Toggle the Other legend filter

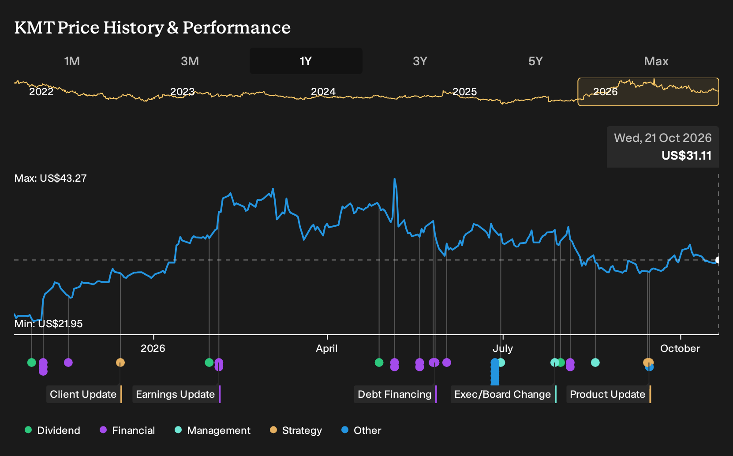click(361, 430)
